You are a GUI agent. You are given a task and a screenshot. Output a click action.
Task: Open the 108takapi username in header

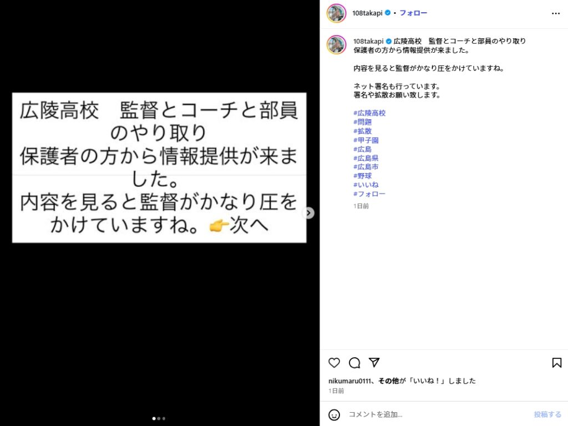367,13
